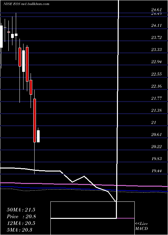Click the 21.38 price axis label
This screenshot has width=168, height=235.
click(156, 110)
